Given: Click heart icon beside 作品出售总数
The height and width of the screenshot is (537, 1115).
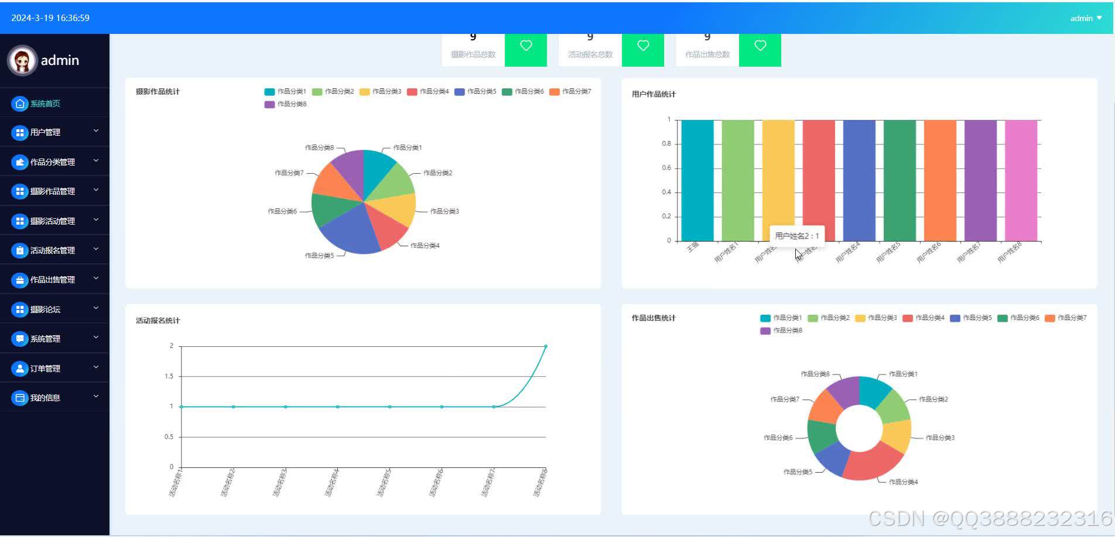Looking at the screenshot, I should pyautogui.click(x=760, y=46).
